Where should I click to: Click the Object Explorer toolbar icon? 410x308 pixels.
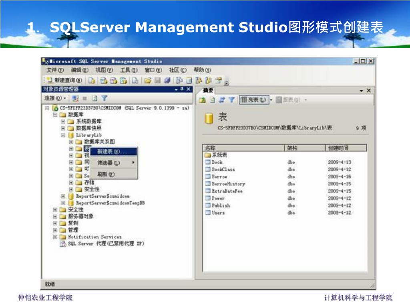[x=199, y=80]
